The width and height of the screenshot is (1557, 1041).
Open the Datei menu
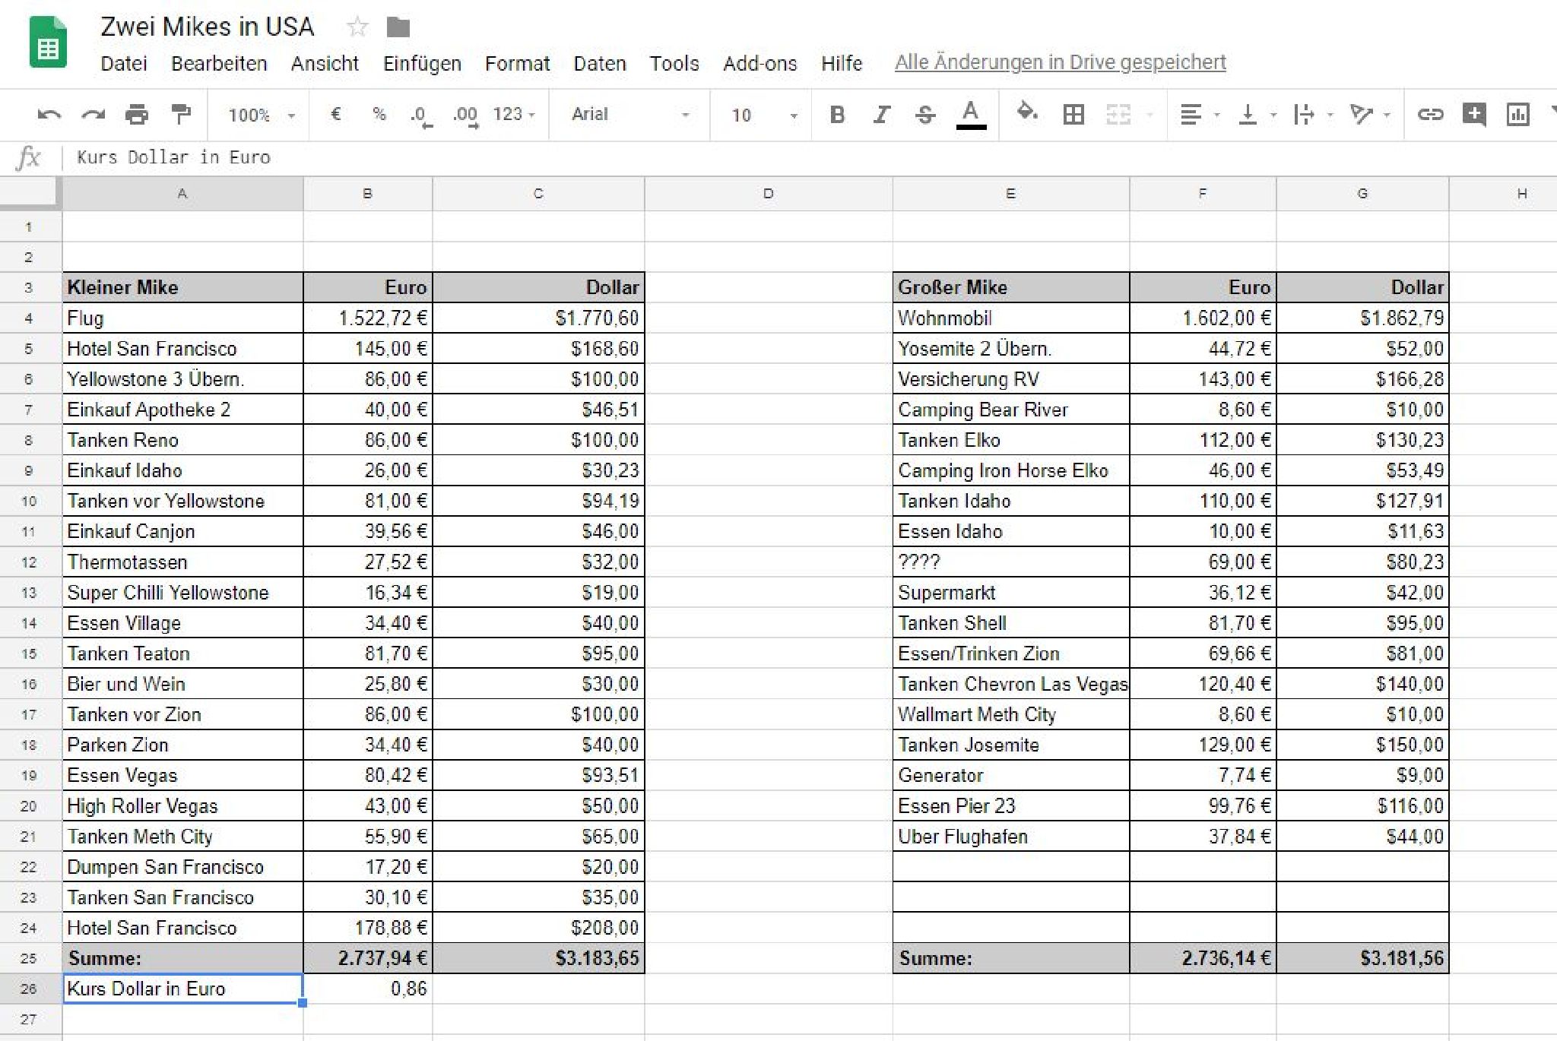[124, 63]
